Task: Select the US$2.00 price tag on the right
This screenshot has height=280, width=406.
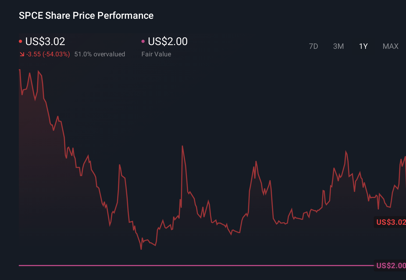Action: pyautogui.click(x=391, y=266)
